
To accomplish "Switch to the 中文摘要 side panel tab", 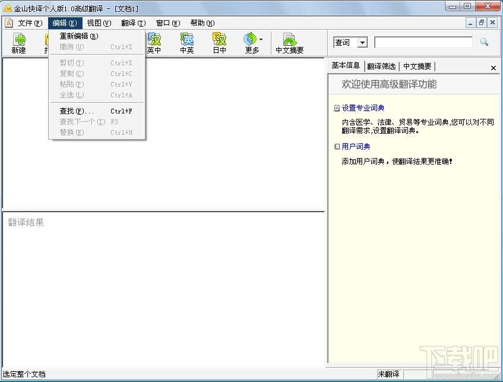I will tap(417, 67).
